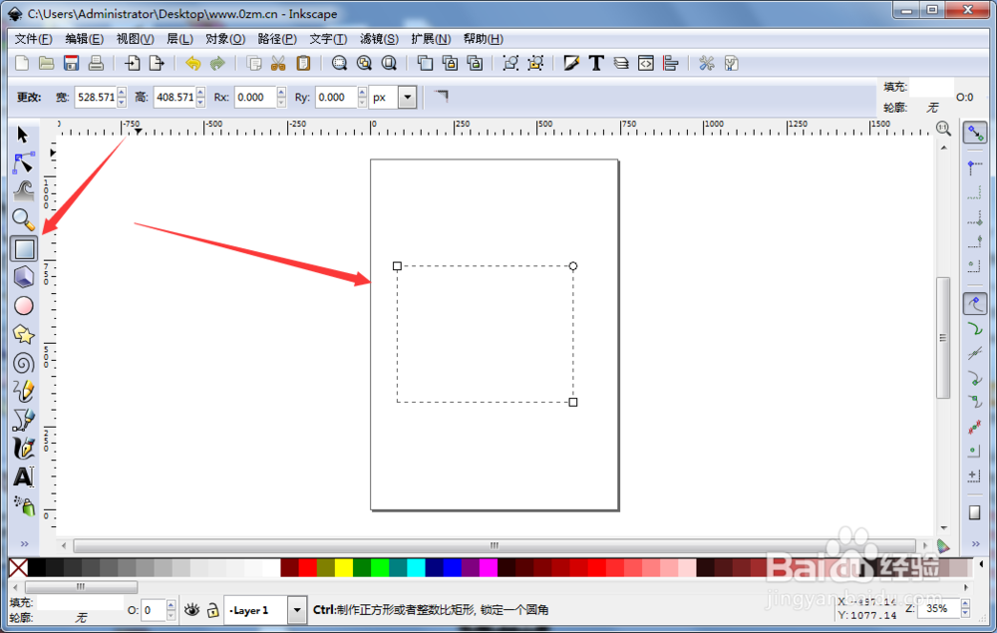This screenshot has width=997, height=633.
Task: Open Text and Font dialog icon
Action: tap(596, 63)
